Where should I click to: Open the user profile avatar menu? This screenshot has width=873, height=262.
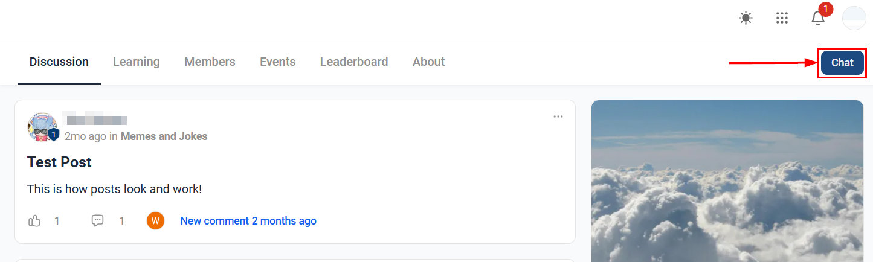(x=854, y=18)
